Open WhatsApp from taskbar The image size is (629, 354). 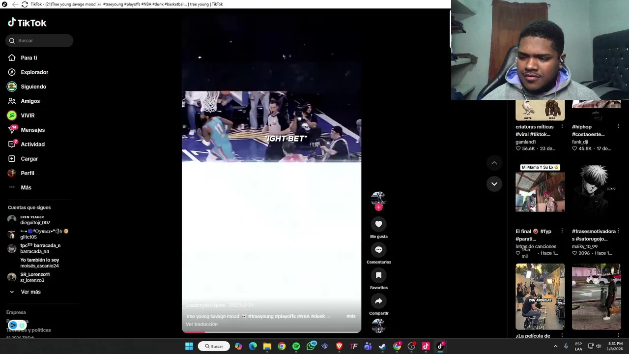pyautogui.click(x=311, y=346)
